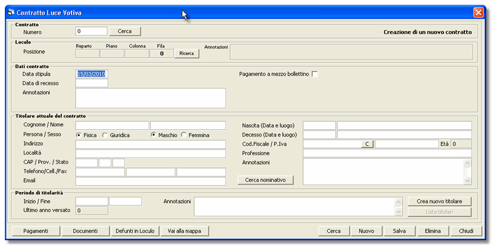Click the Inizio date field
Viewport: 492px width, 246px height.
(92, 202)
